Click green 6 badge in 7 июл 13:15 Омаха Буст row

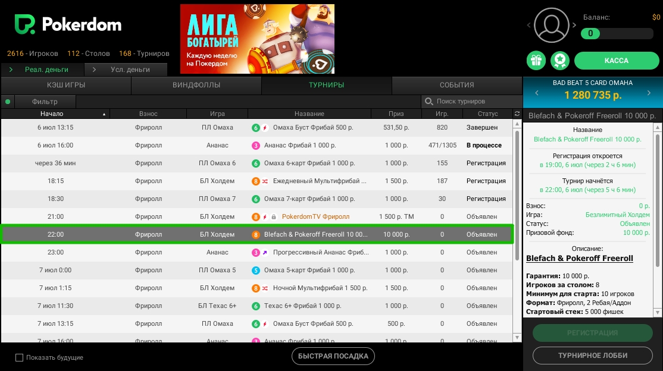(256, 323)
